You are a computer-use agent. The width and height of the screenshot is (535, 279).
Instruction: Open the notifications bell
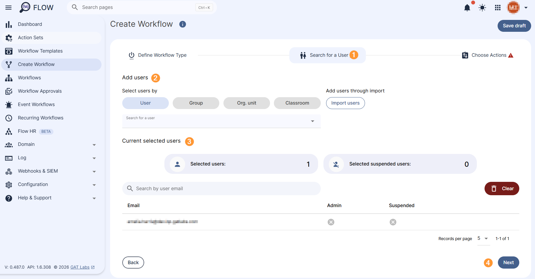click(467, 8)
